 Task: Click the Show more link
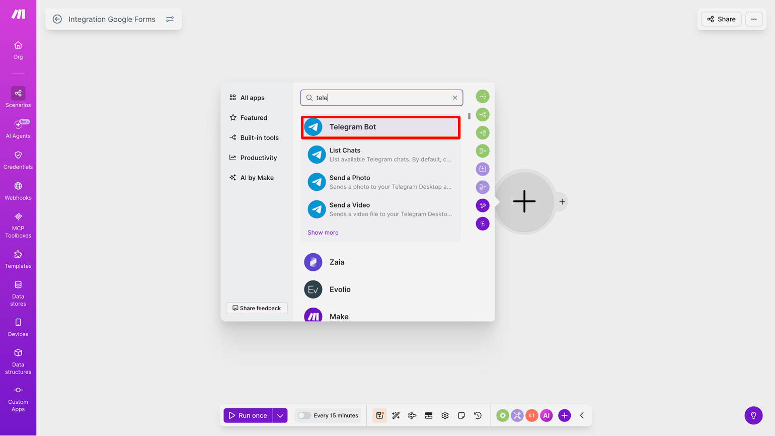pos(323,233)
